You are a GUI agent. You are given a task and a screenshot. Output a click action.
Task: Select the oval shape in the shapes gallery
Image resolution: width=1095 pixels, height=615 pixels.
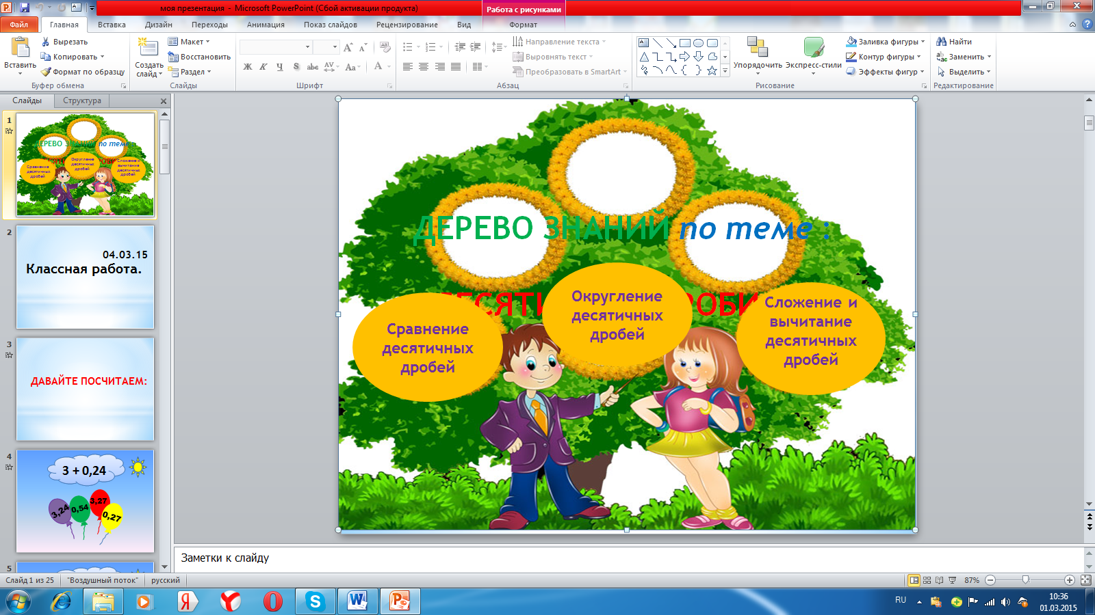pyautogui.click(x=699, y=43)
